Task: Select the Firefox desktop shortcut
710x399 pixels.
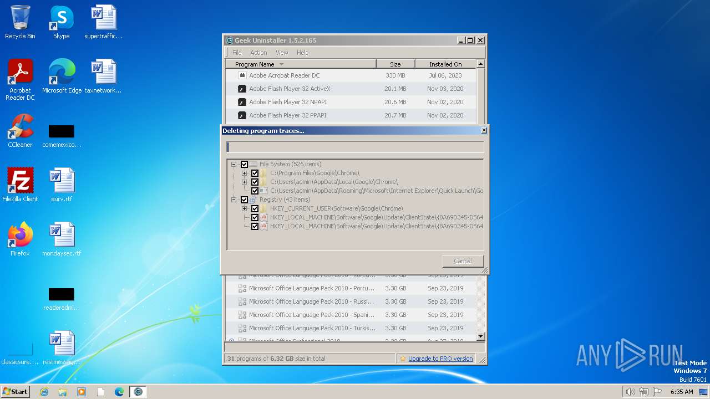Action: (x=20, y=239)
